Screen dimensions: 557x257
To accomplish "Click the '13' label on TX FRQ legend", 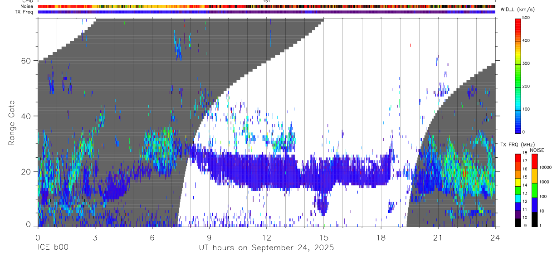I will tap(526, 193).
